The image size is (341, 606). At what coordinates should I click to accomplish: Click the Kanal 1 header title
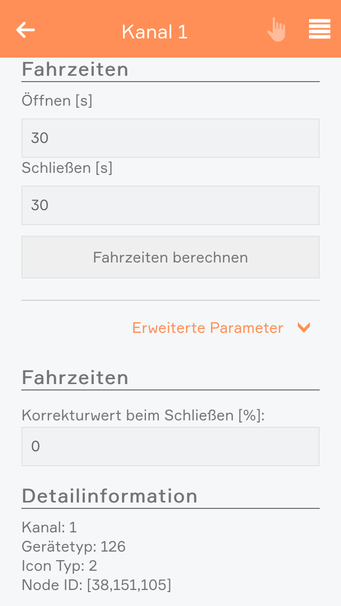(155, 32)
